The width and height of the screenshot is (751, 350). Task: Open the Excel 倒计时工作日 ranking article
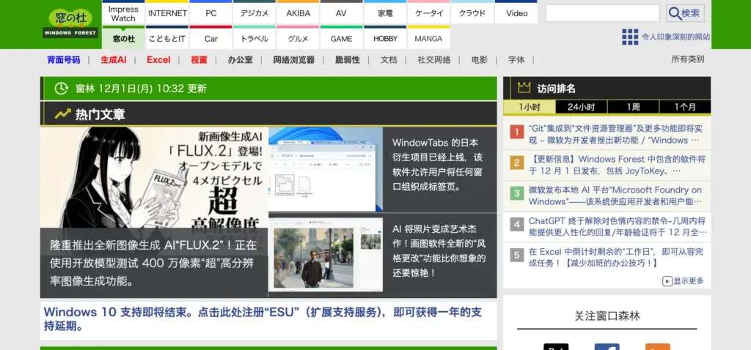tap(616, 257)
